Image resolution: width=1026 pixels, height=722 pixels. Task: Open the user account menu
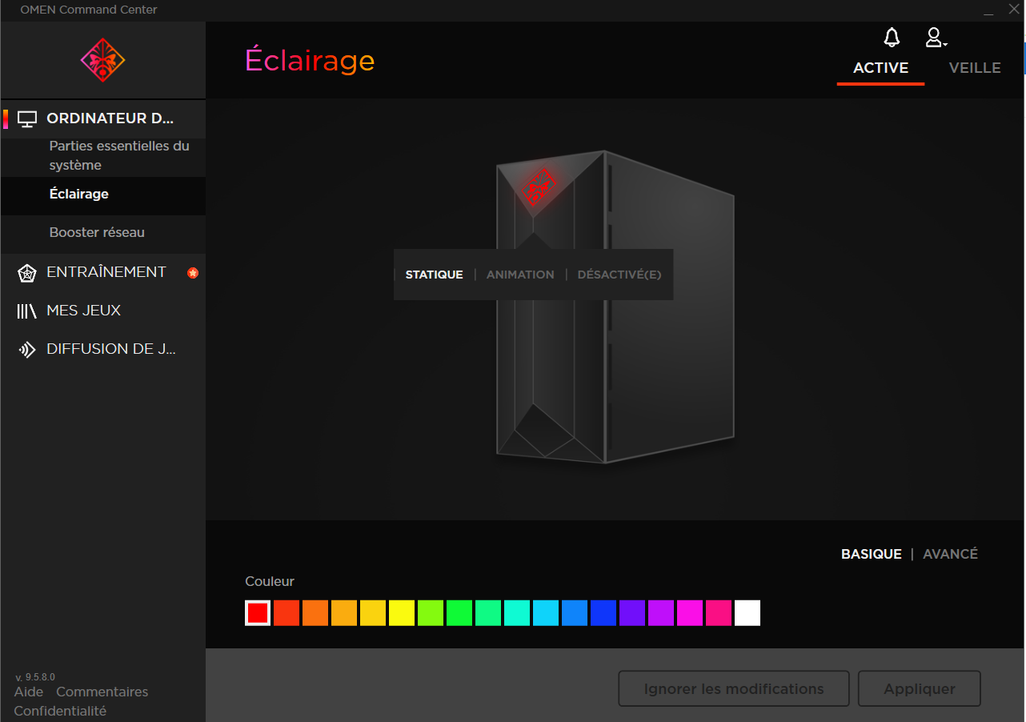tap(936, 38)
